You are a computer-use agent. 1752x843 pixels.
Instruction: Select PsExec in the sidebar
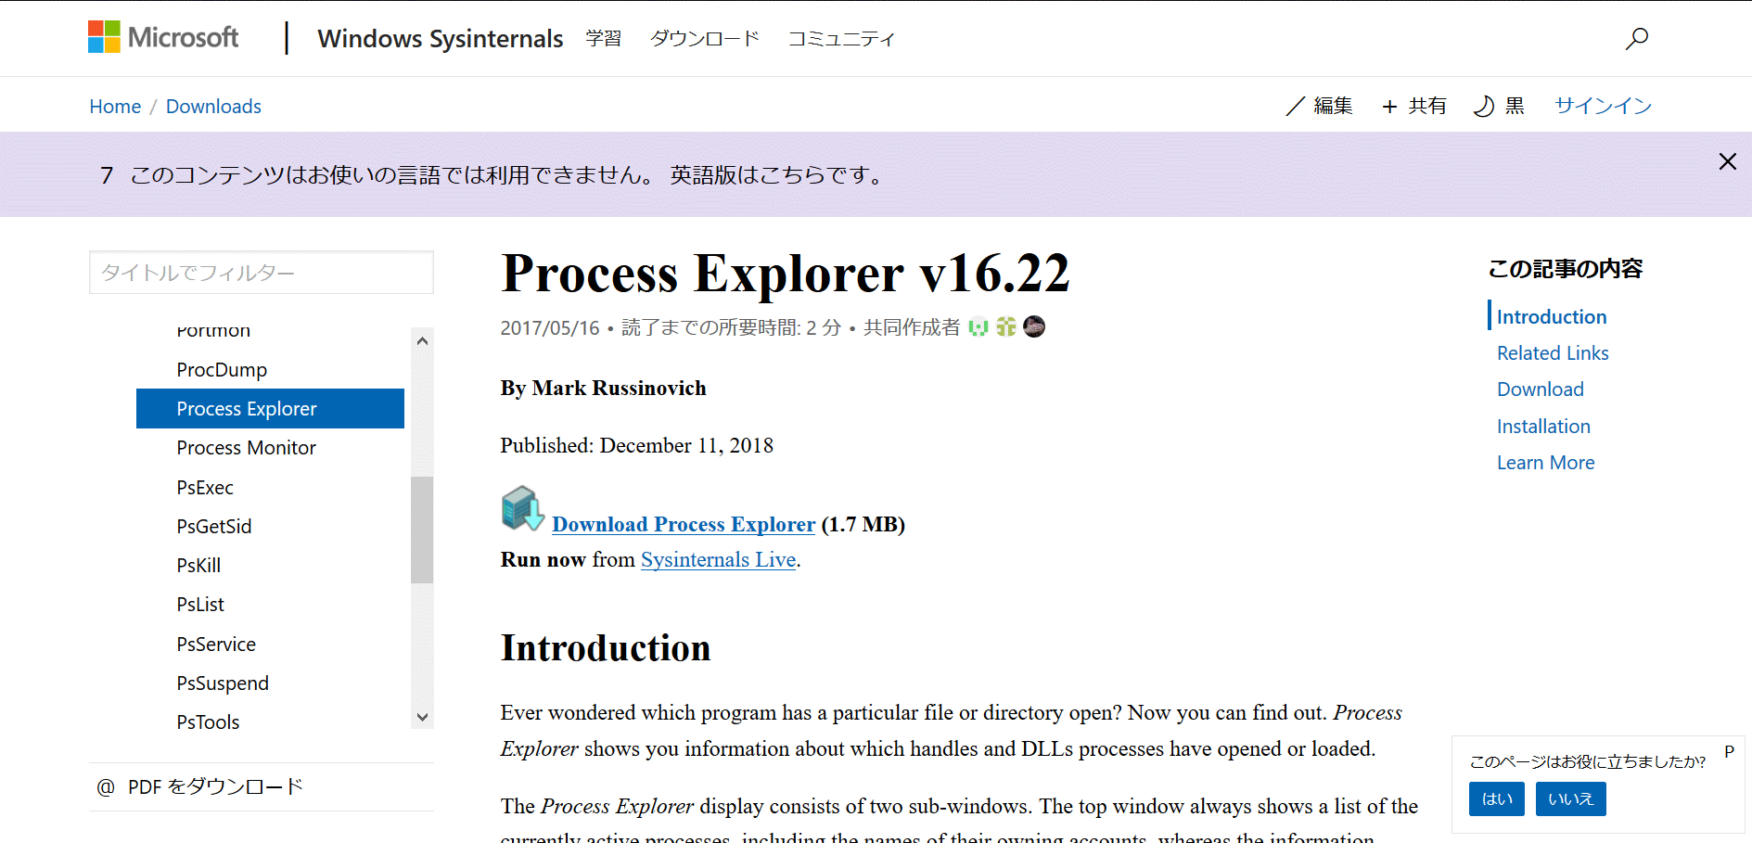click(205, 488)
